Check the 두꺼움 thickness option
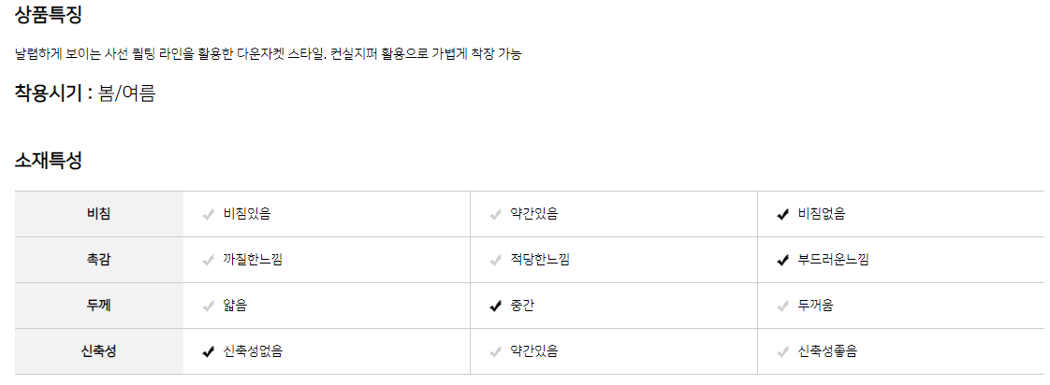 (782, 306)
